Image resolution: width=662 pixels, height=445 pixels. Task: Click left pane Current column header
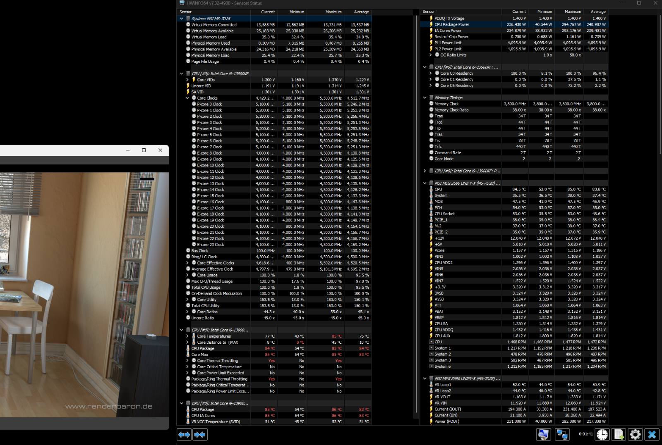coord(263,12)
